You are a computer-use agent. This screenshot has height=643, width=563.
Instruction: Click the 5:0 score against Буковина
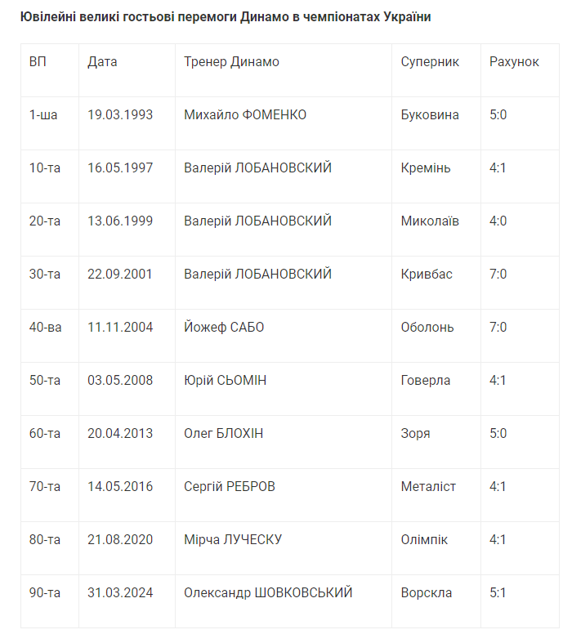click(x=498, y=115)
